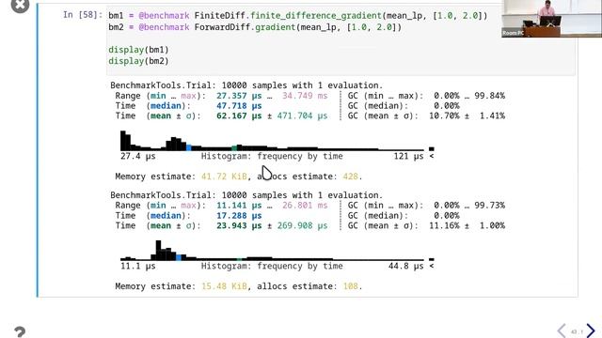The image size is (602, 338).
Task: Close the slideshow with the X icon
Action: (20, 5)
